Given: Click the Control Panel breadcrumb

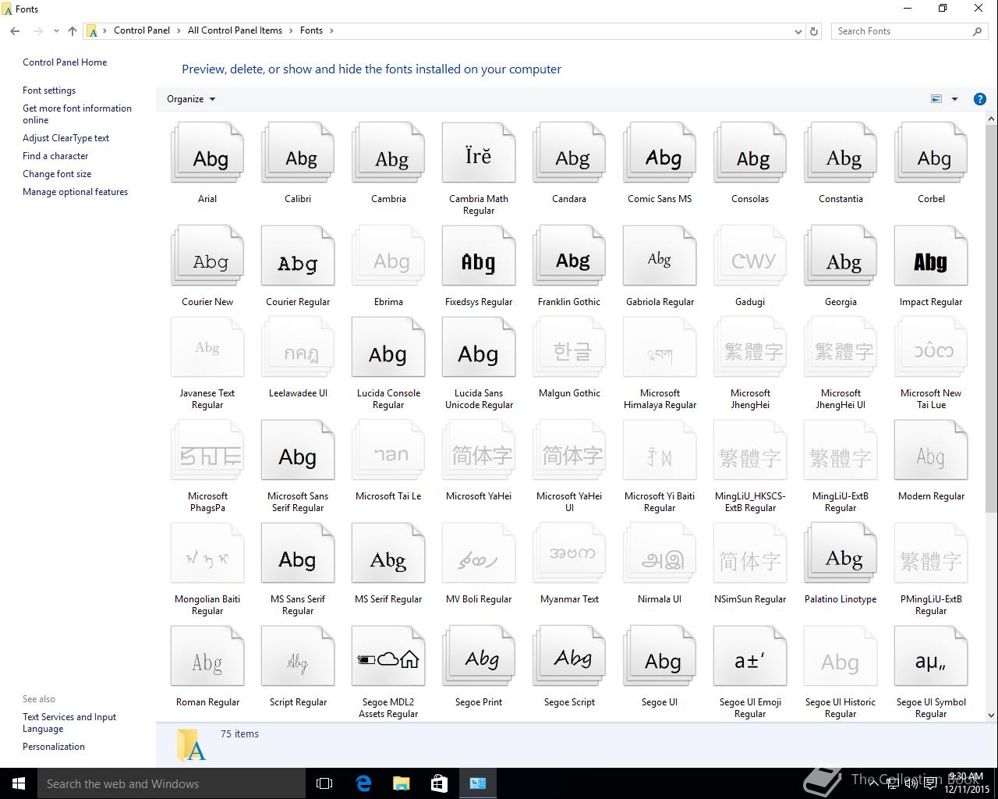Looking at the screenshot, I should (x=142, y=30).
